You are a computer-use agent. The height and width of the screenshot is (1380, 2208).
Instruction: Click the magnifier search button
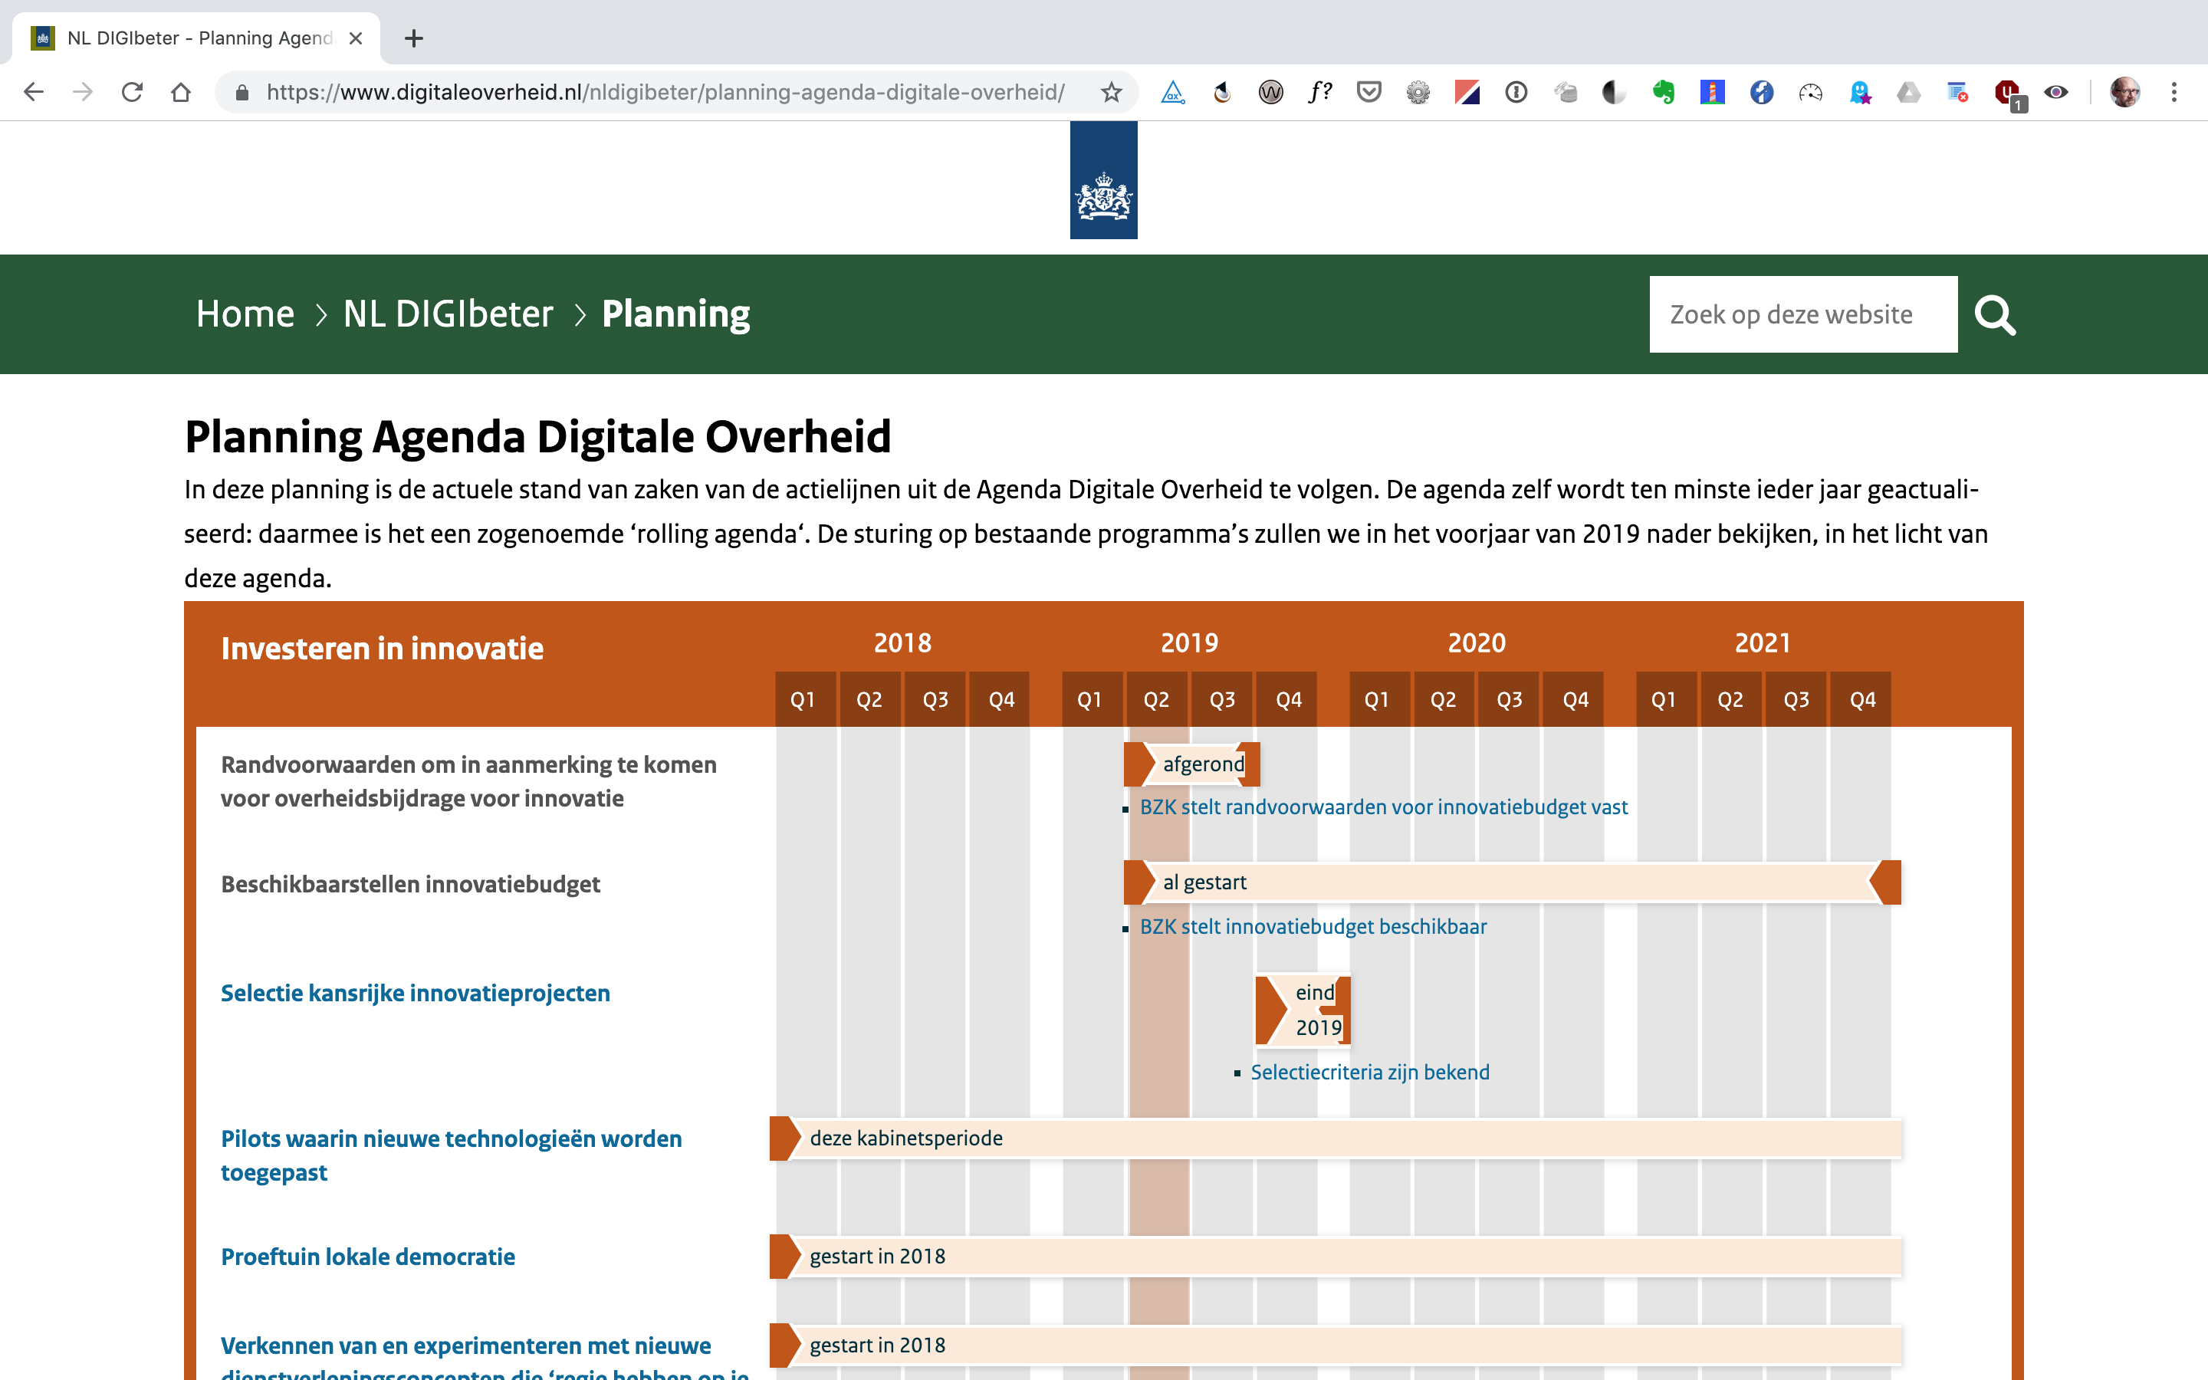coord(1996,315)
